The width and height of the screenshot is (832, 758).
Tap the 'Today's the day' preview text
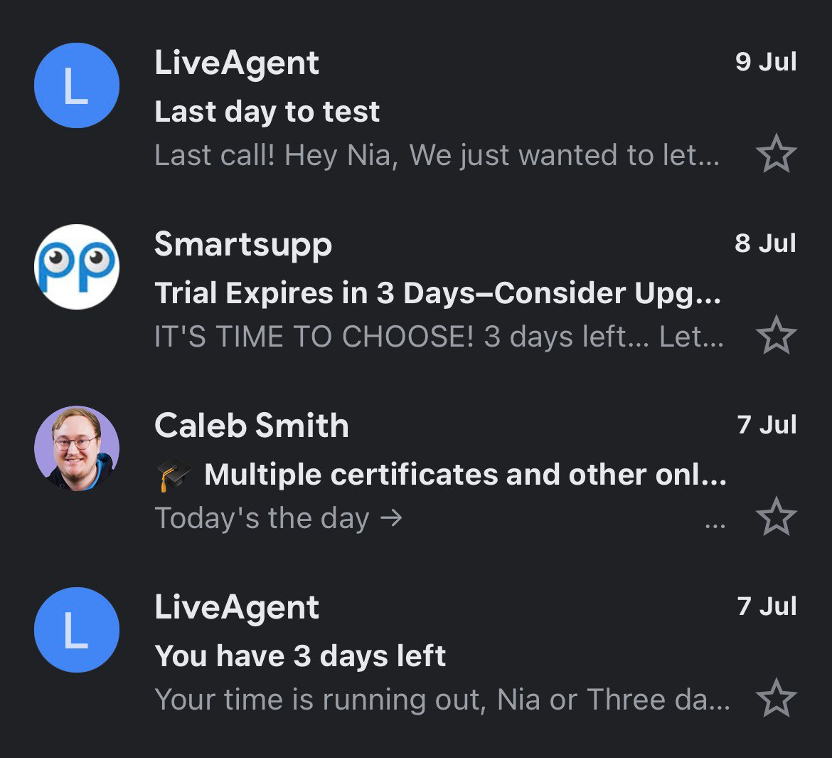pyautogui.click(x=278, y=518)
